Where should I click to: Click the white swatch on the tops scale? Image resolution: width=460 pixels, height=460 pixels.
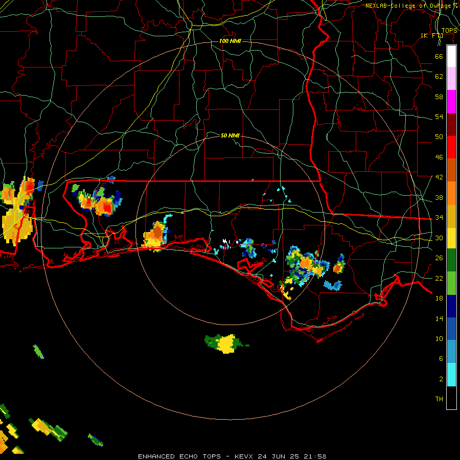click(x=451, y=56)
